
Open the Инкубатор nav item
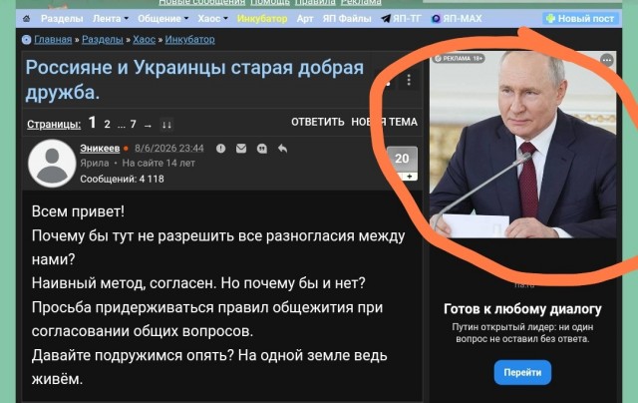point(262,19)
